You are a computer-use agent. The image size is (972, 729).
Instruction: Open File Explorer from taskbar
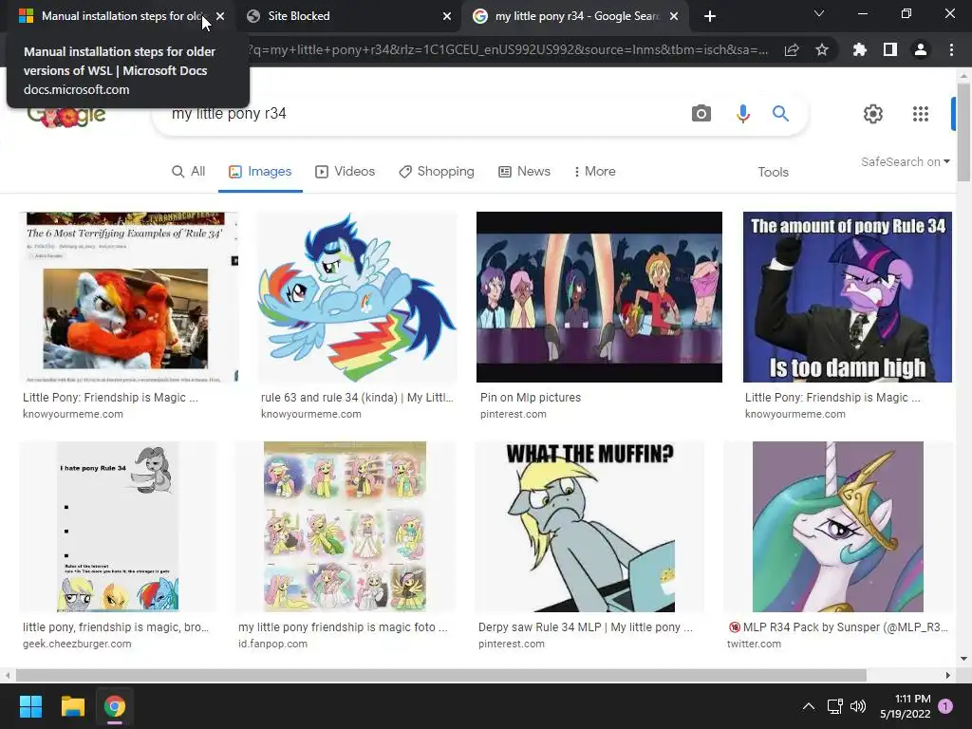pyautogui.click(x=72, y=706)
